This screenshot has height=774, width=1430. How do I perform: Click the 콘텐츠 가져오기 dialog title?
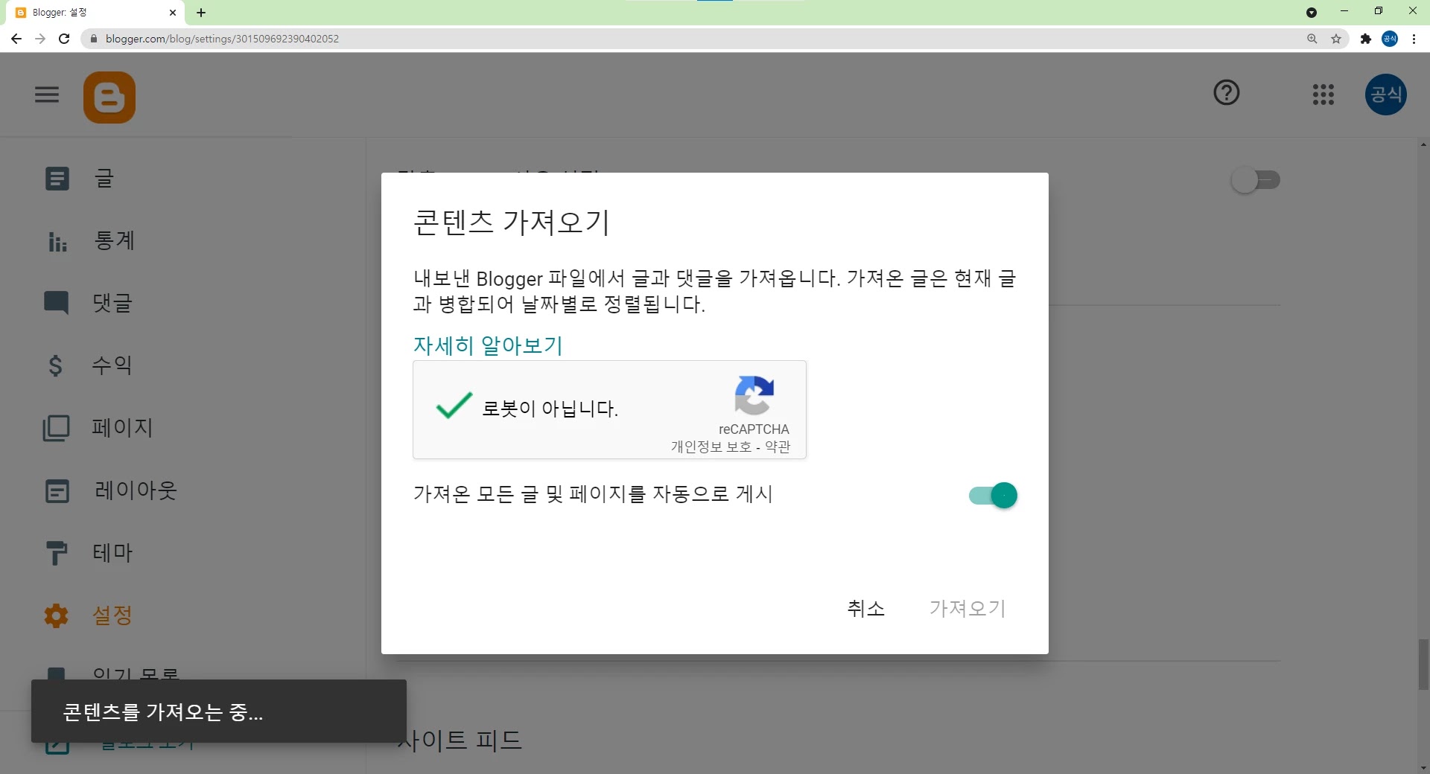tap(512, 222)
